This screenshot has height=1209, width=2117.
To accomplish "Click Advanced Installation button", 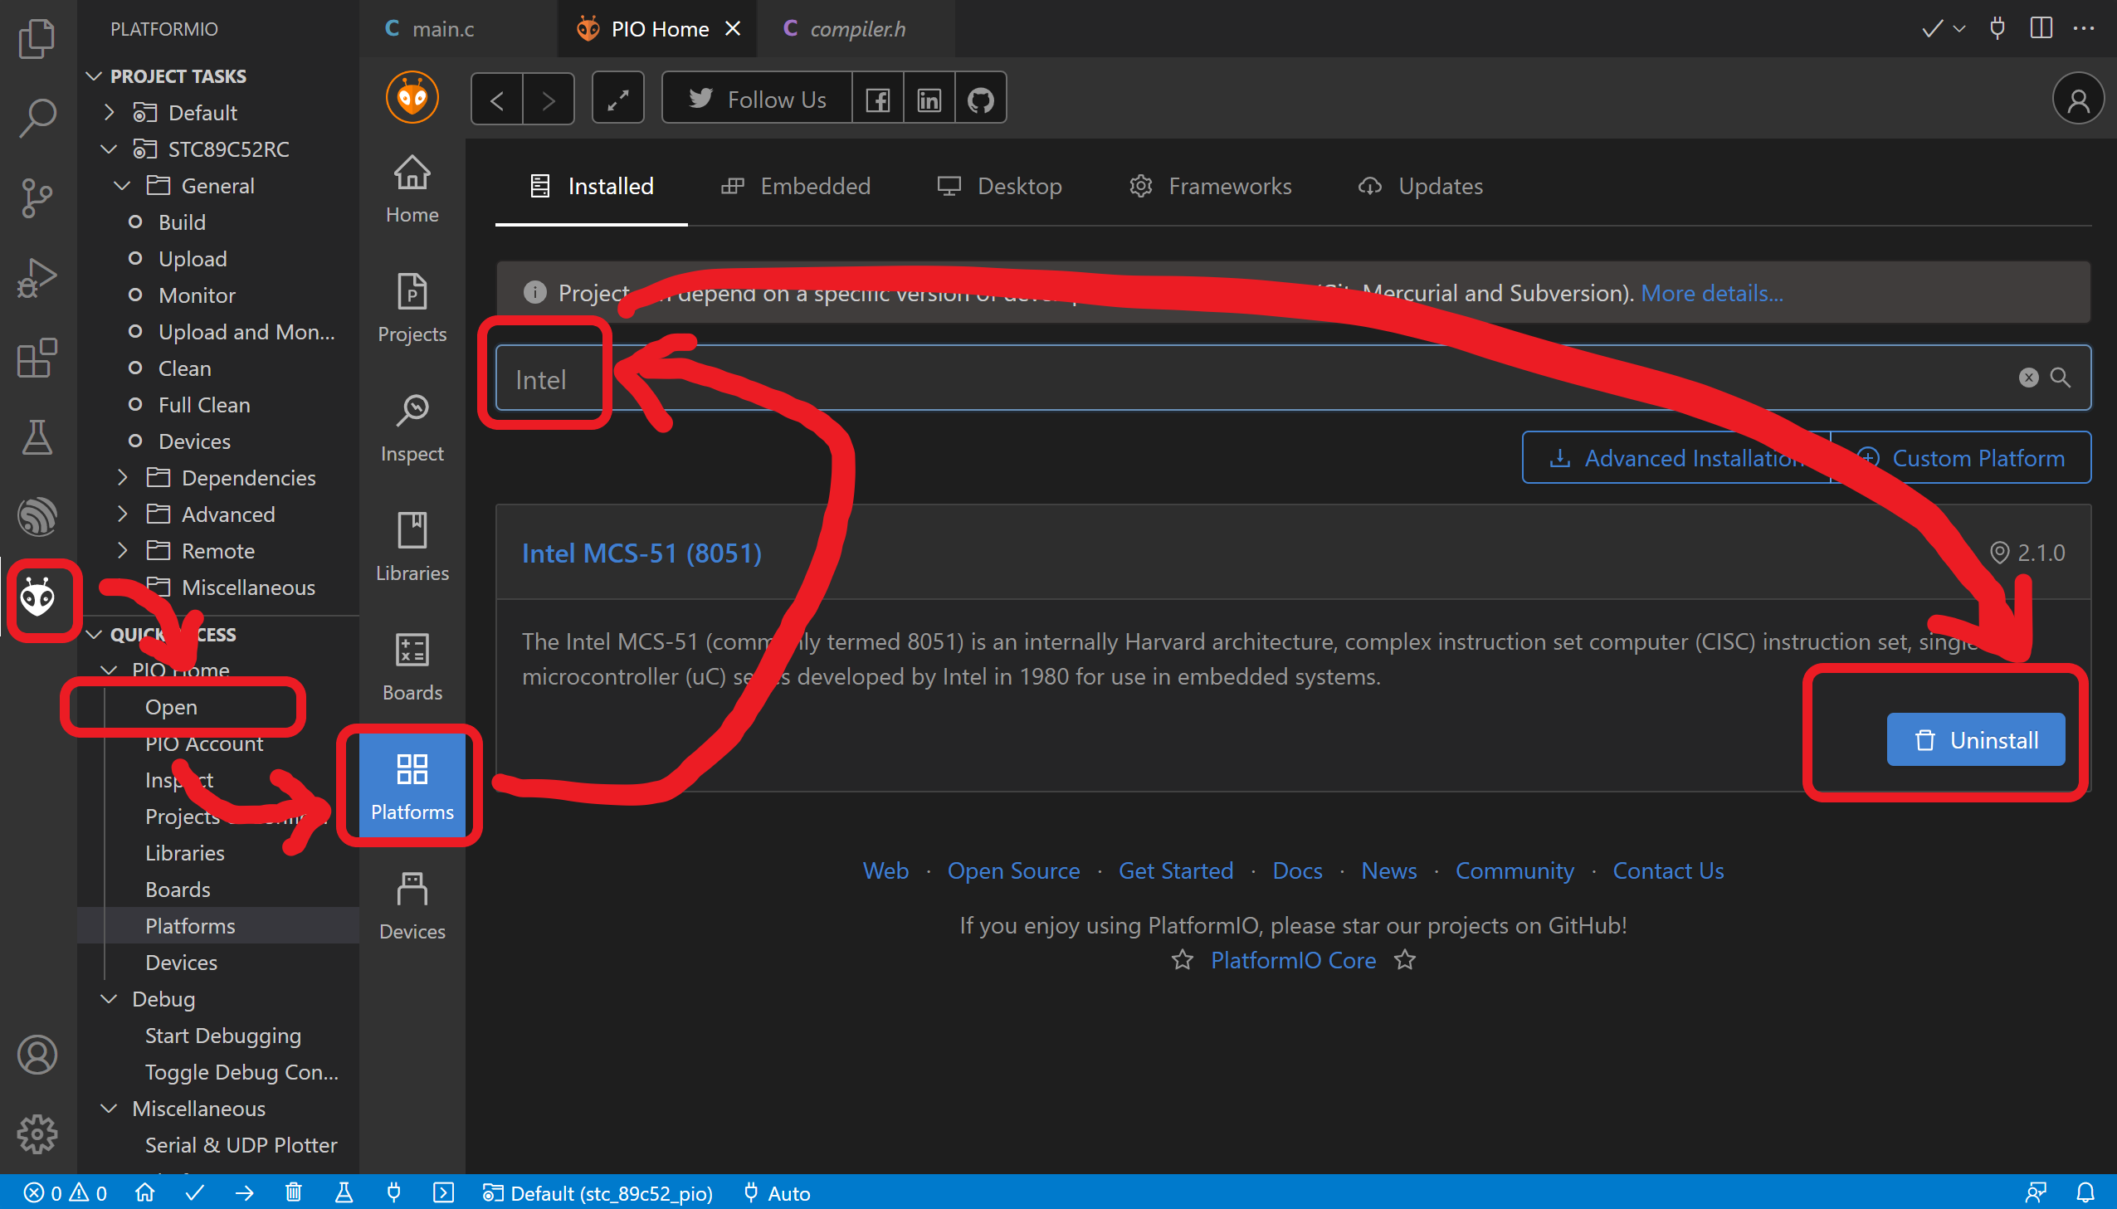I will [1677, 457].
